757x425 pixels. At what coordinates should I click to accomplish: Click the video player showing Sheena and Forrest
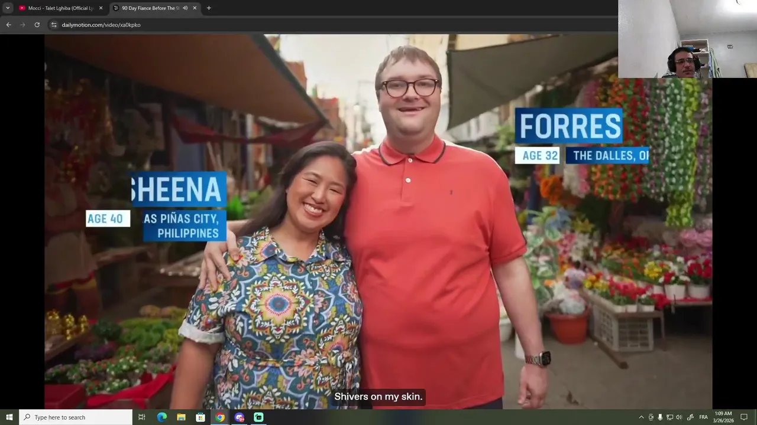point(378,221)
